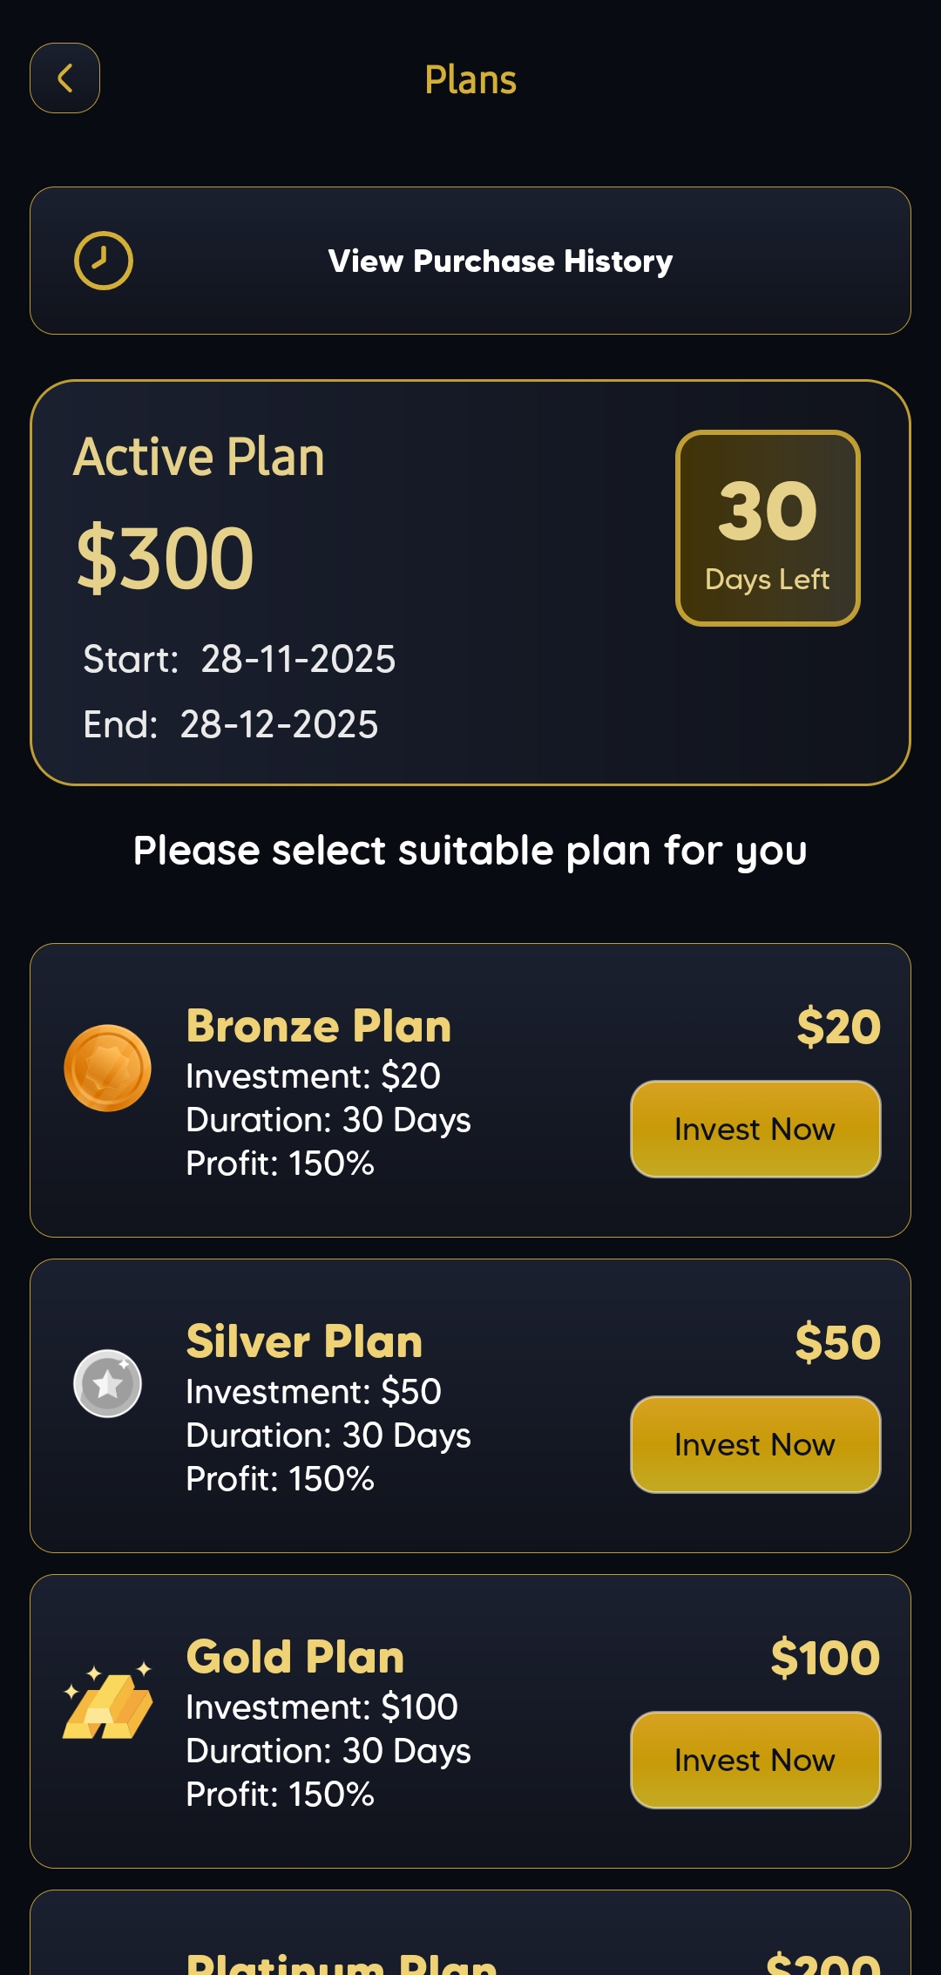Click the $50 Silver Plan price
The height and width of the screenshot is (1975, 941).
pos(837,1341)
